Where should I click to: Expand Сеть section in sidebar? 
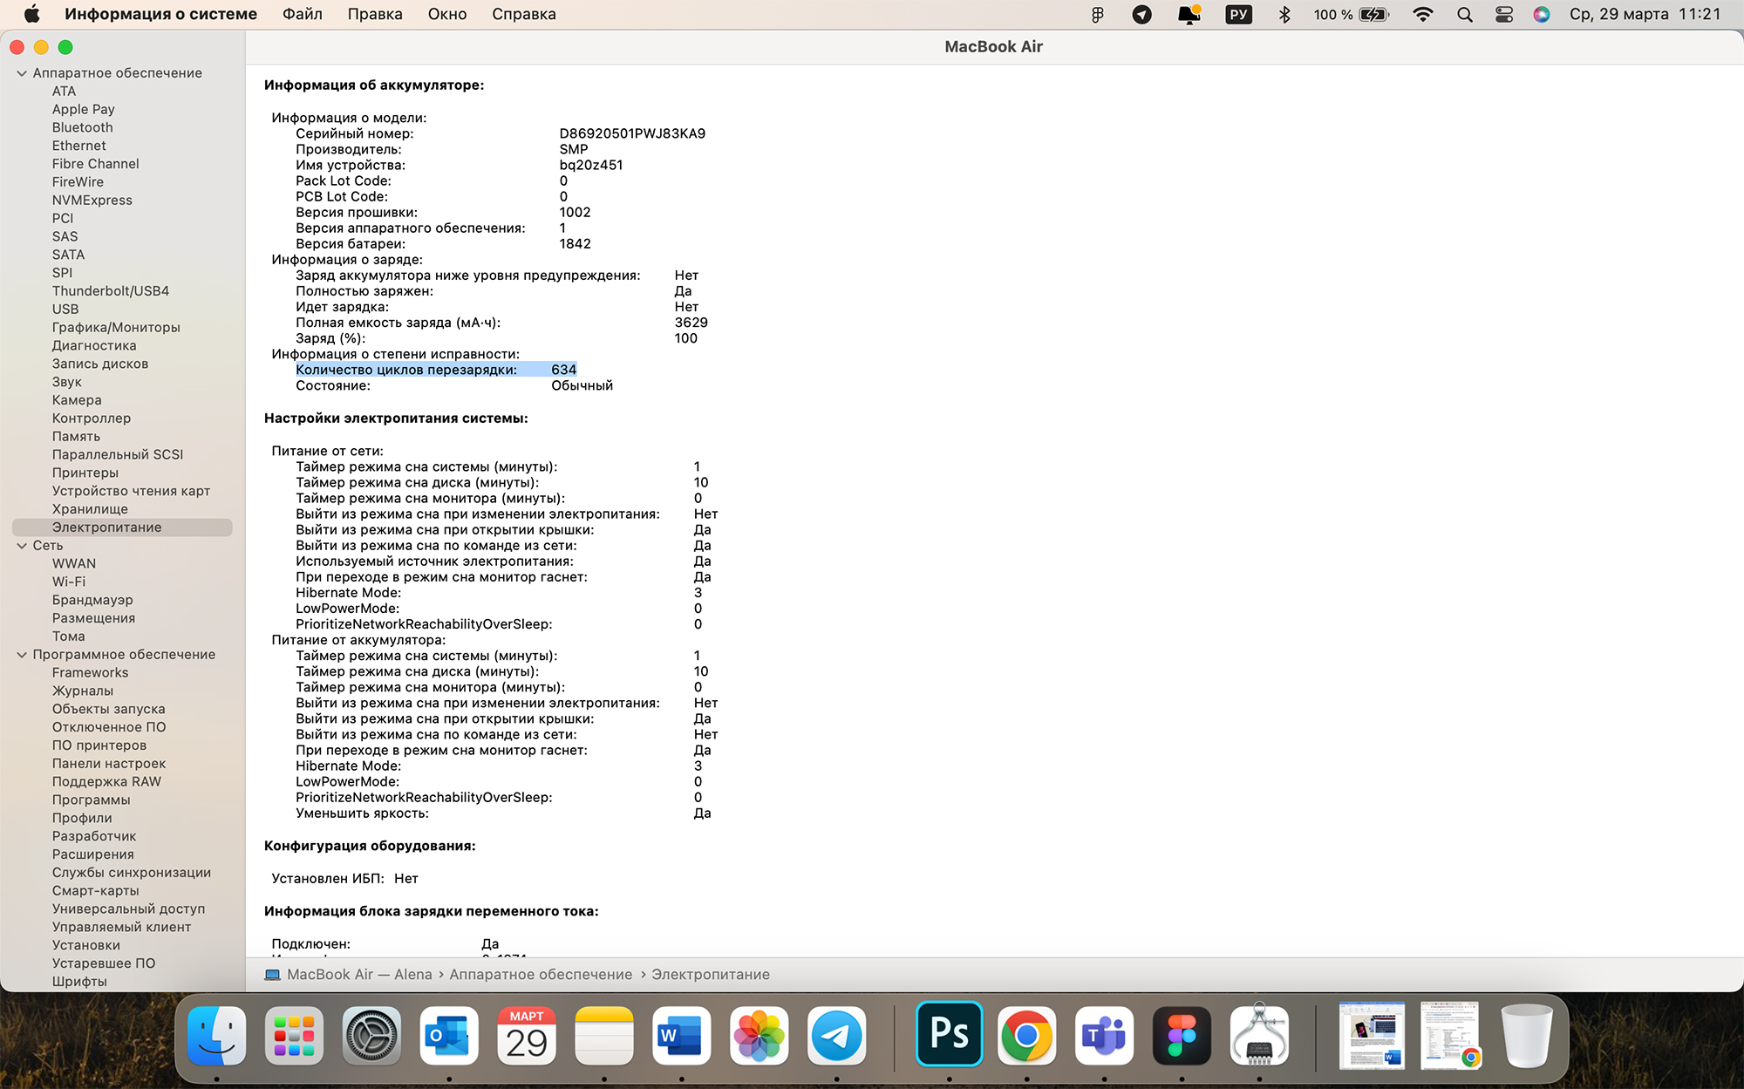[23, 544]
